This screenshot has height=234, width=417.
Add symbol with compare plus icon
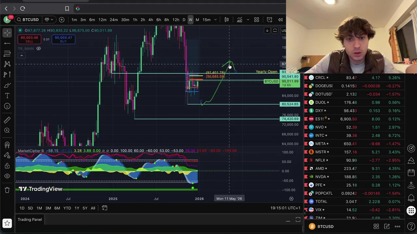62,20
